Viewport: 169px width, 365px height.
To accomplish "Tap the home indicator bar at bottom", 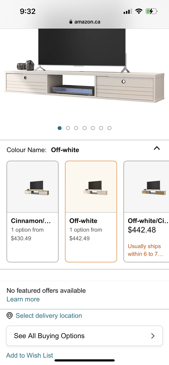I will [x=84, y=360].
